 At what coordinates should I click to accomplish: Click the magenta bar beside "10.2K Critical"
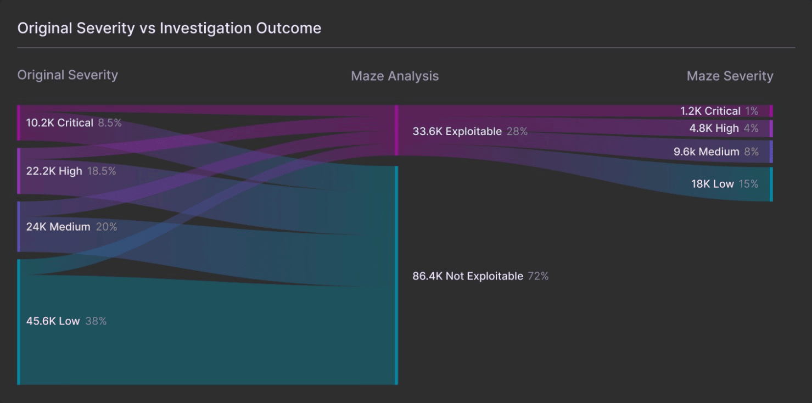click(19, 123)
